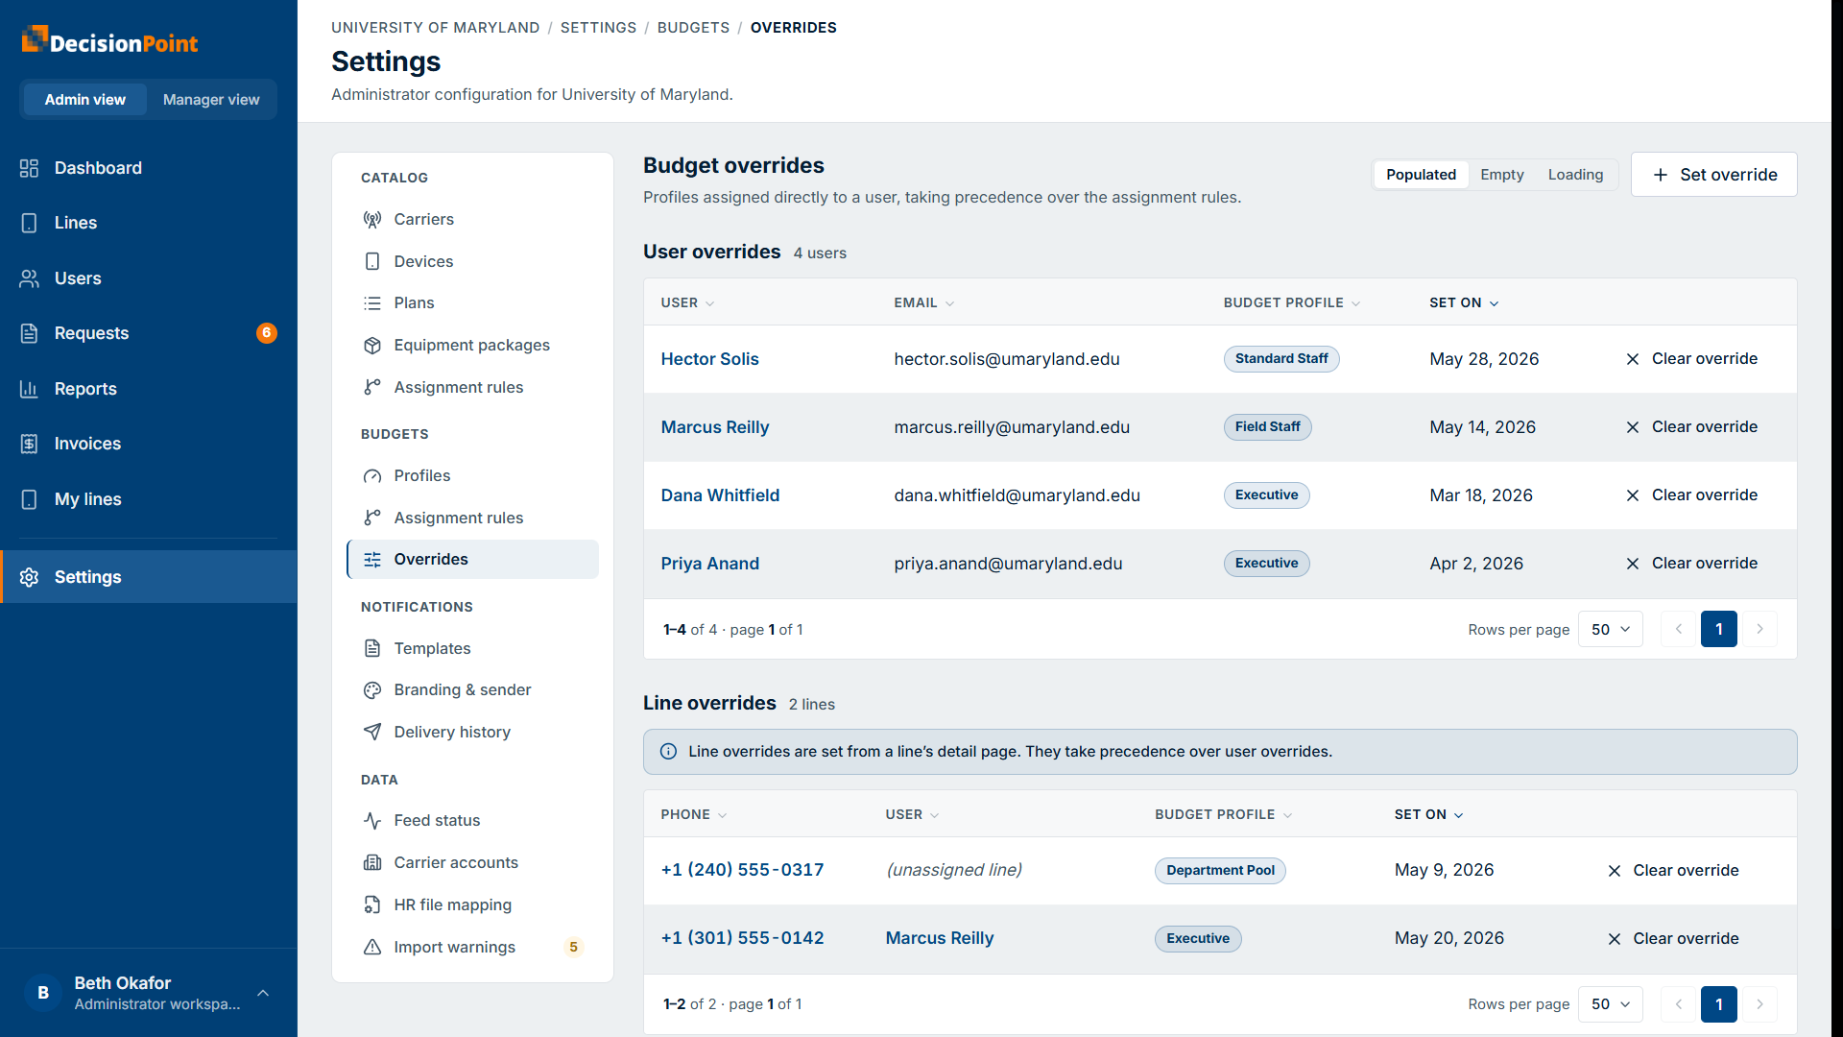This screenshot has height=1037, width=1843.
Task: Switch to Manager view
Action: tap(211, 100)
